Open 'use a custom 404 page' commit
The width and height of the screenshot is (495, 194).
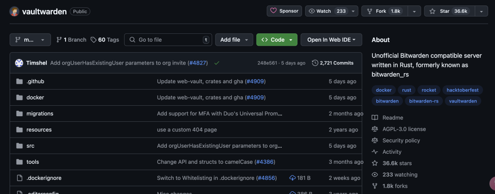pos(187,130)
